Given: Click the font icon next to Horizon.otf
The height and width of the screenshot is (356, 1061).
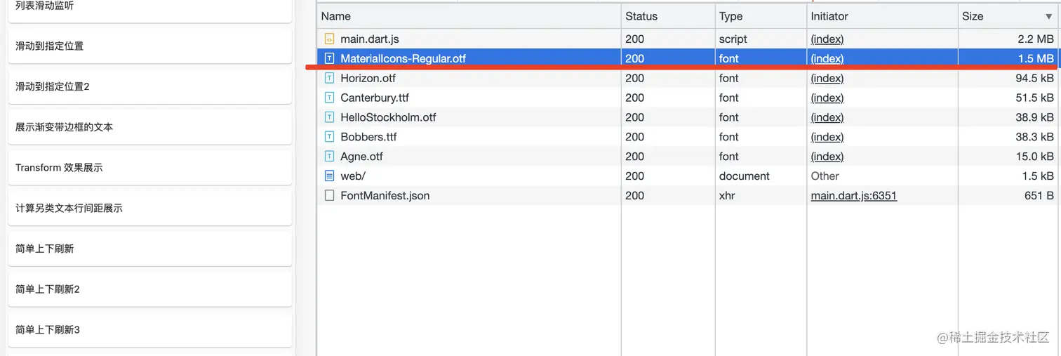Looking at the screenshot, I should coord(329,79).
